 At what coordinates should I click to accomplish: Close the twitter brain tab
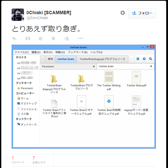tap(151, 66)
